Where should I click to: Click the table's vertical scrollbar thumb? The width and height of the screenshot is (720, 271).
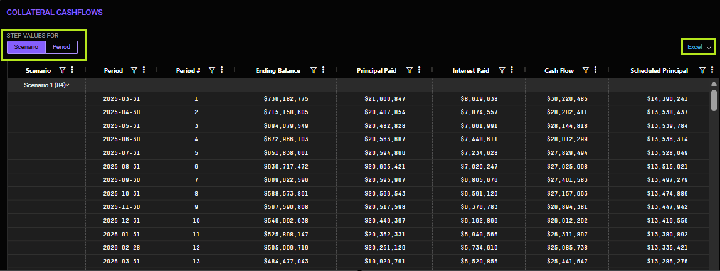tap(714, 100)
